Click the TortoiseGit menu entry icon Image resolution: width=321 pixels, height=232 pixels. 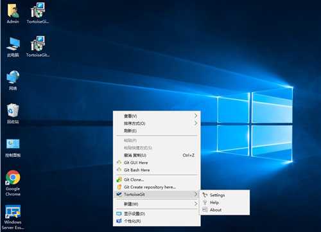click(x=119, y=194)
